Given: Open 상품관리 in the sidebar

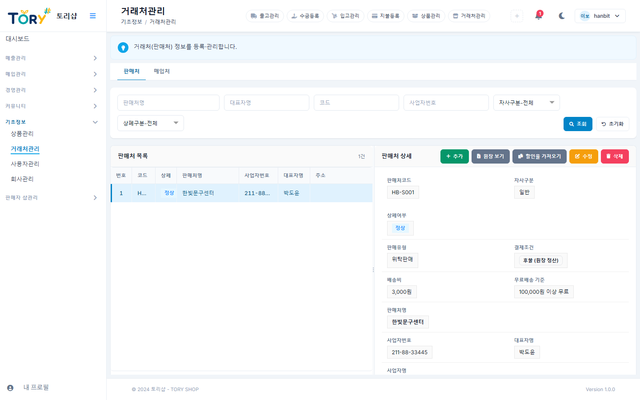Looking at the screenshot, I should [x=22, y=134].
